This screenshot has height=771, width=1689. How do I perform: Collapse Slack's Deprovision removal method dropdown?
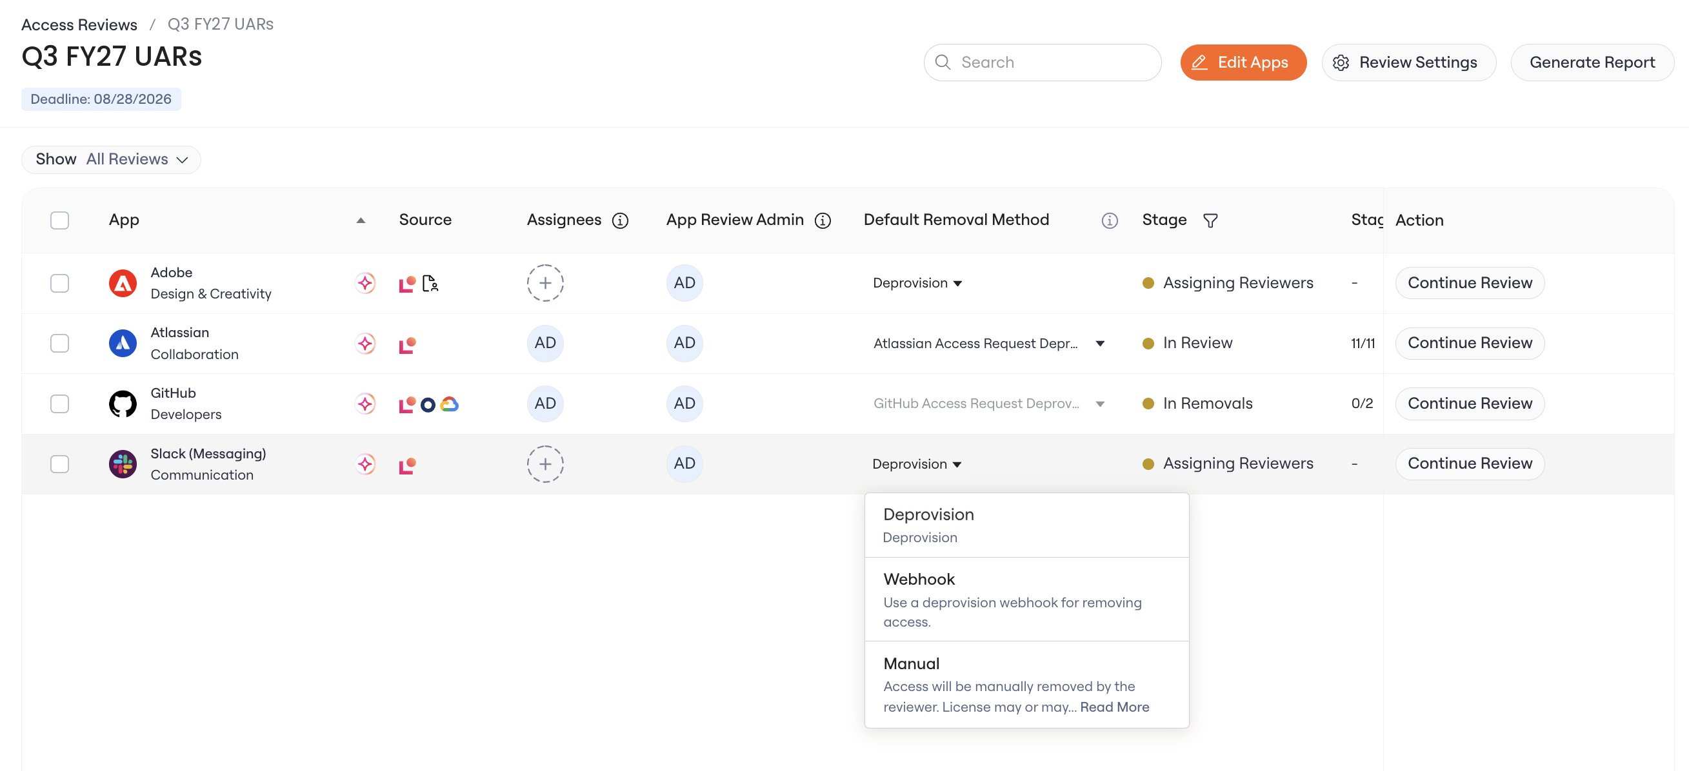click(917, 464)
